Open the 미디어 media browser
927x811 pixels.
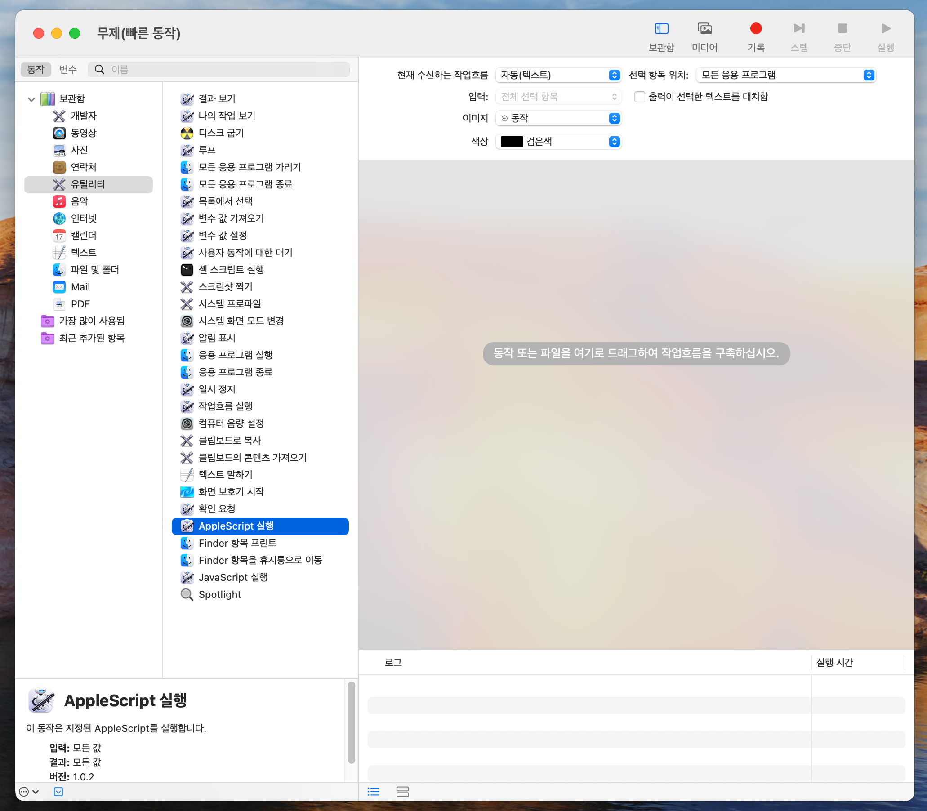pos(704,29)
